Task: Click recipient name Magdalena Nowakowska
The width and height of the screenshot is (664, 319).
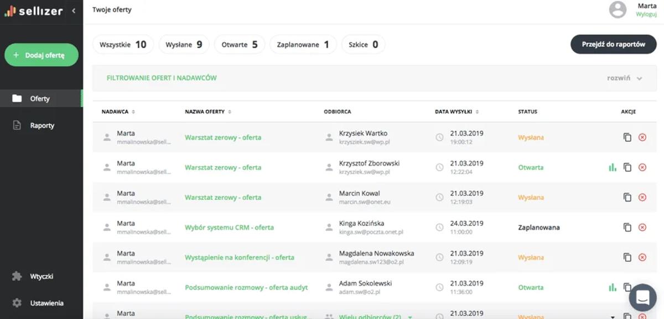Action: click(376, 253)
